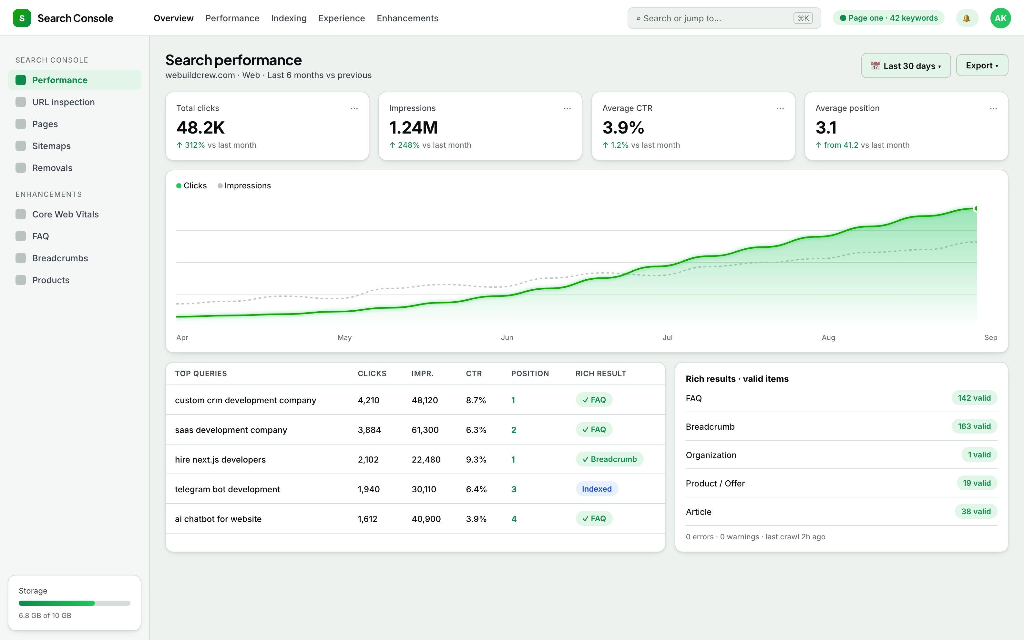Switch to the Overview top tab

(174, 18)
